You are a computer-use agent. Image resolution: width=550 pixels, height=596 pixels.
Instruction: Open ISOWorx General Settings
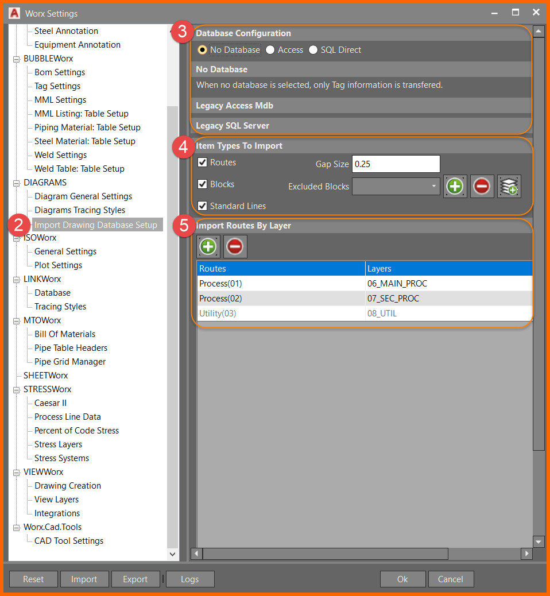pos(65,251)
